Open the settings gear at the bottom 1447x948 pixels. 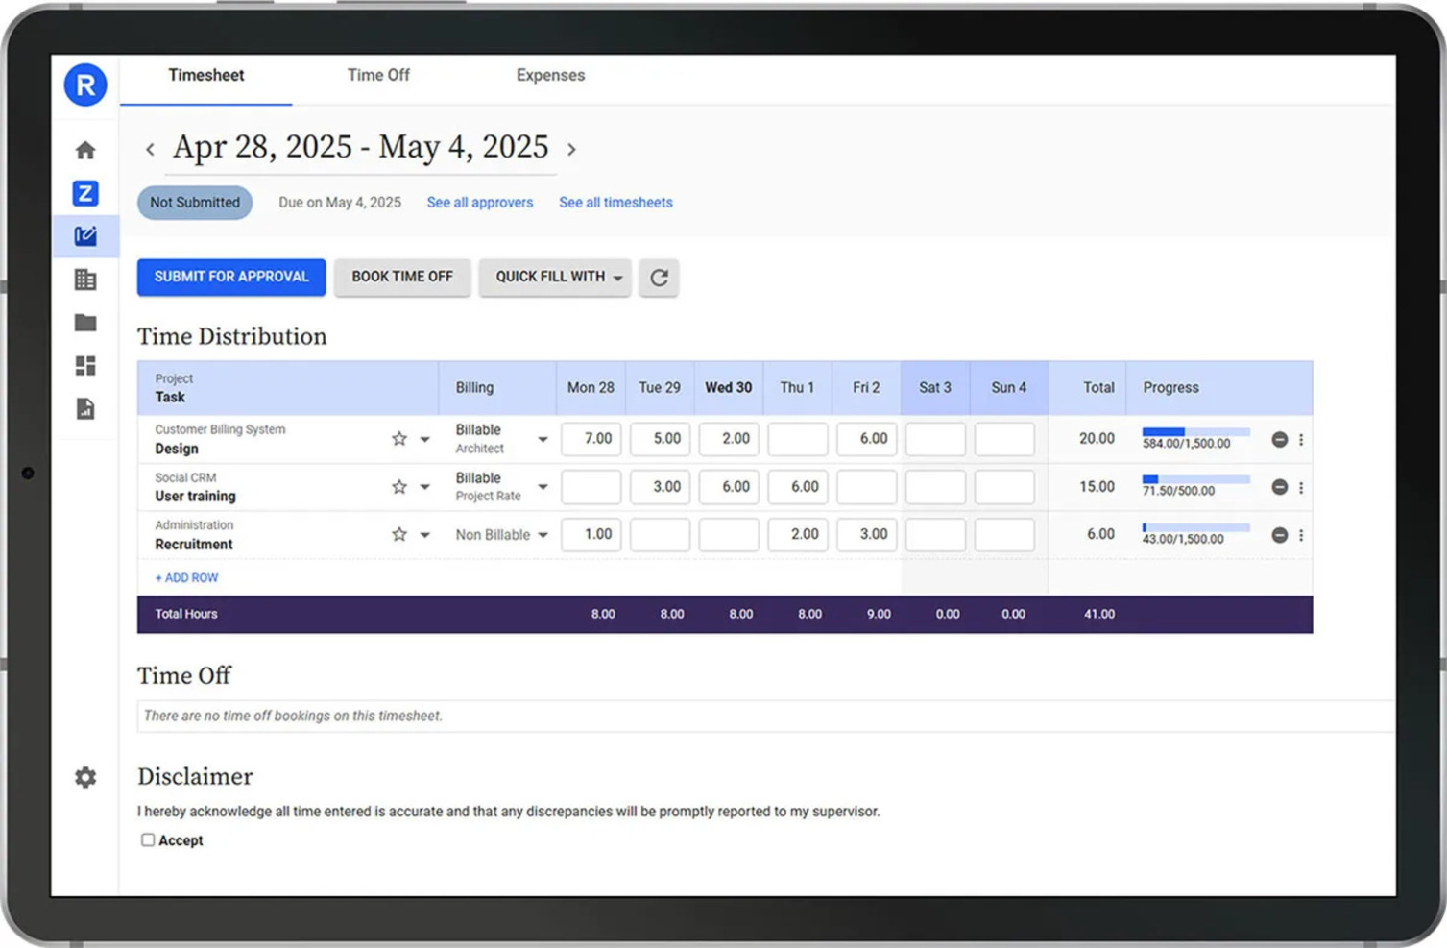pos(84,777)
